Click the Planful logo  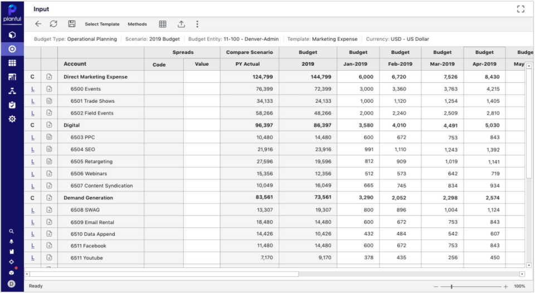[12, 13]
